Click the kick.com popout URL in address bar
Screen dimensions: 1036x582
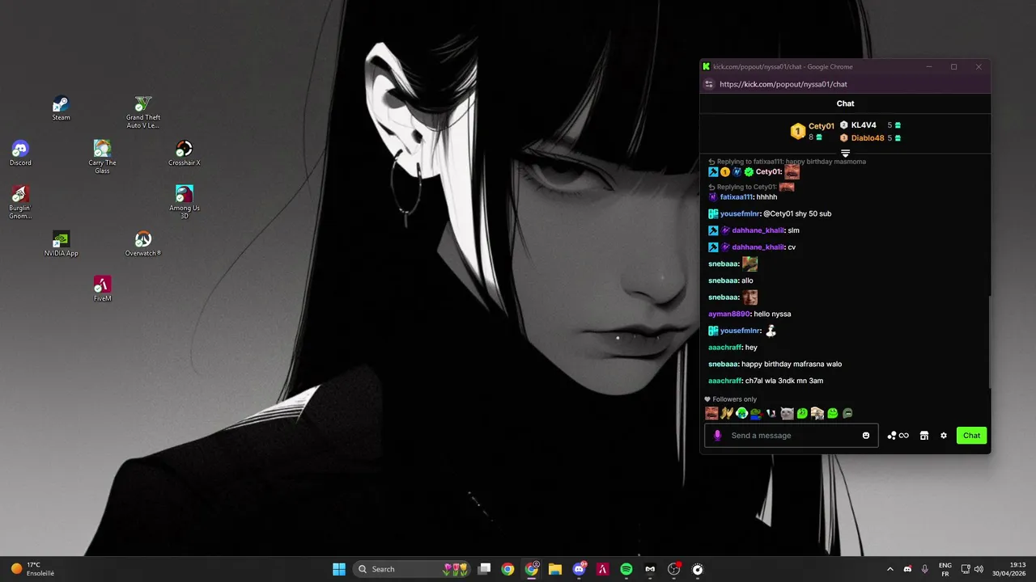coord(783,84)
